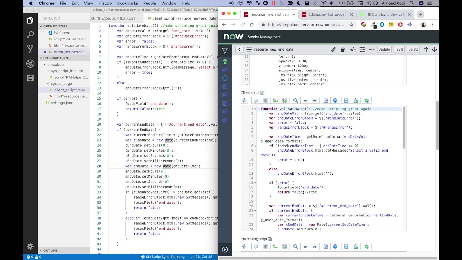Open the form context hamburger menu
Image resolution: width=462 pixels, height=260 pixels.
pyautogui.click(x=249, y=49)
